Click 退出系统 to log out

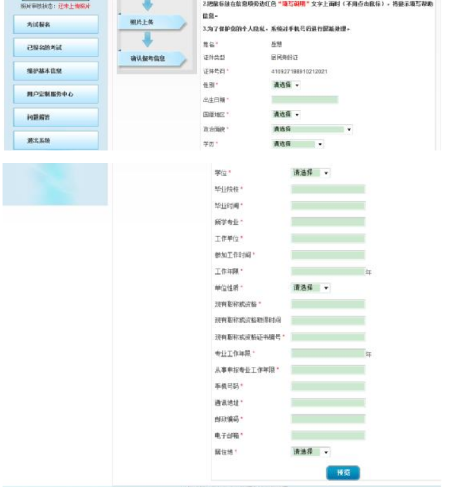coord(55,140)
